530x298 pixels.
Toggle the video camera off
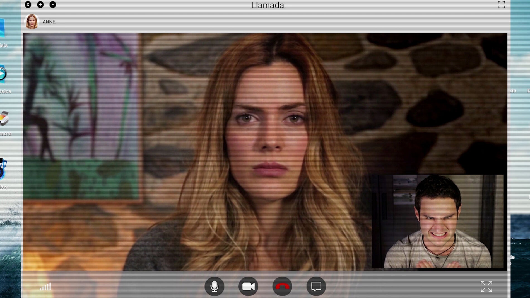[x=248, y=286]
